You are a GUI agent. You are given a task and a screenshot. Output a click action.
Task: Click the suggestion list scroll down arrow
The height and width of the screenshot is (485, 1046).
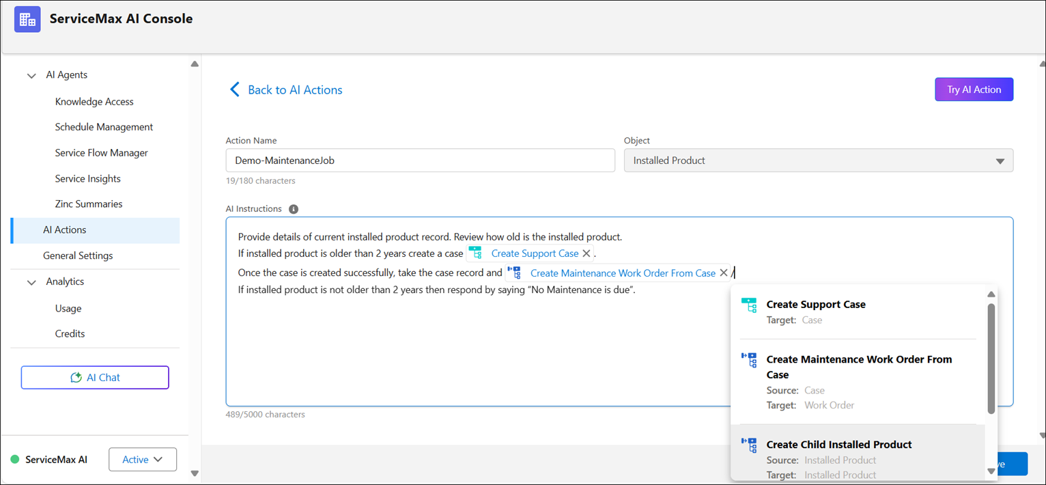click(991, 471)
